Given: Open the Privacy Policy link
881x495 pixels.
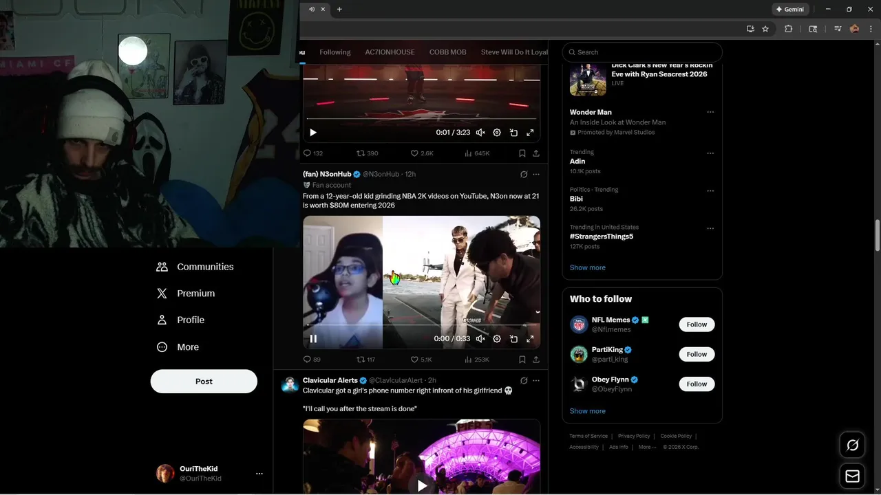Looking at the screenshot, I should point(634,436).
